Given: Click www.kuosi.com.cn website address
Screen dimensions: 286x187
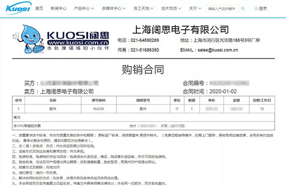Looking at the screenshot, I should (78, 43).
